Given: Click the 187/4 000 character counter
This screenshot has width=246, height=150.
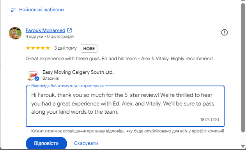Looking at the screenshot, I should (209, 120).
